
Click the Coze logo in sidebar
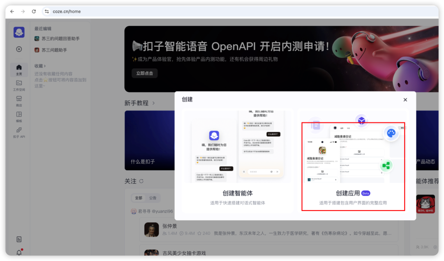(x=19, y=32)
